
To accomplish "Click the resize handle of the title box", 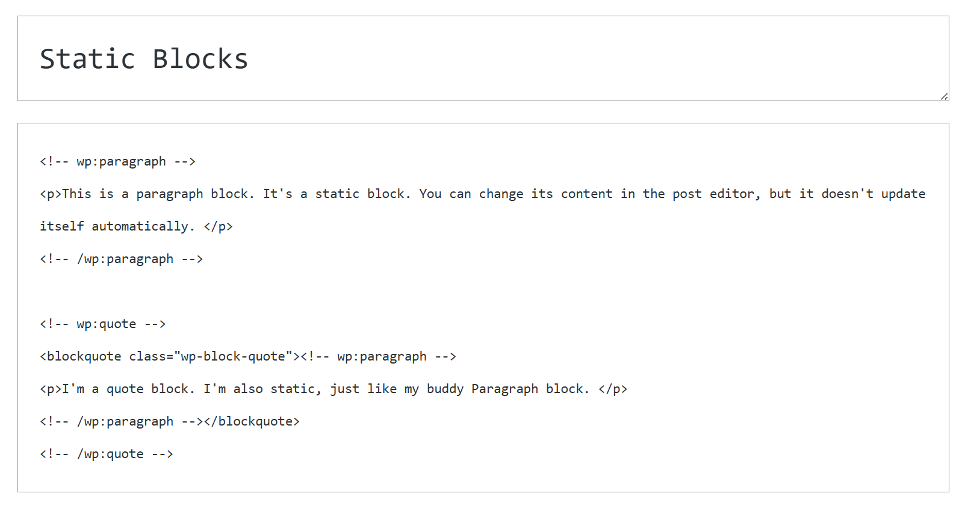I will click(x=944, y=96).
